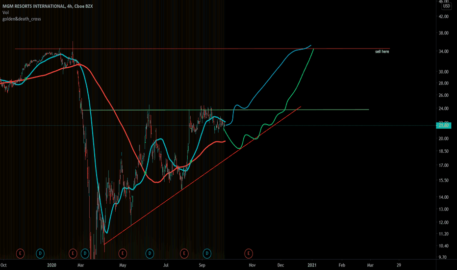Viewport: 457px width, 270px height.
Task: Click the dividend marker between May and Jul
Action: click(x=150, y=253)
